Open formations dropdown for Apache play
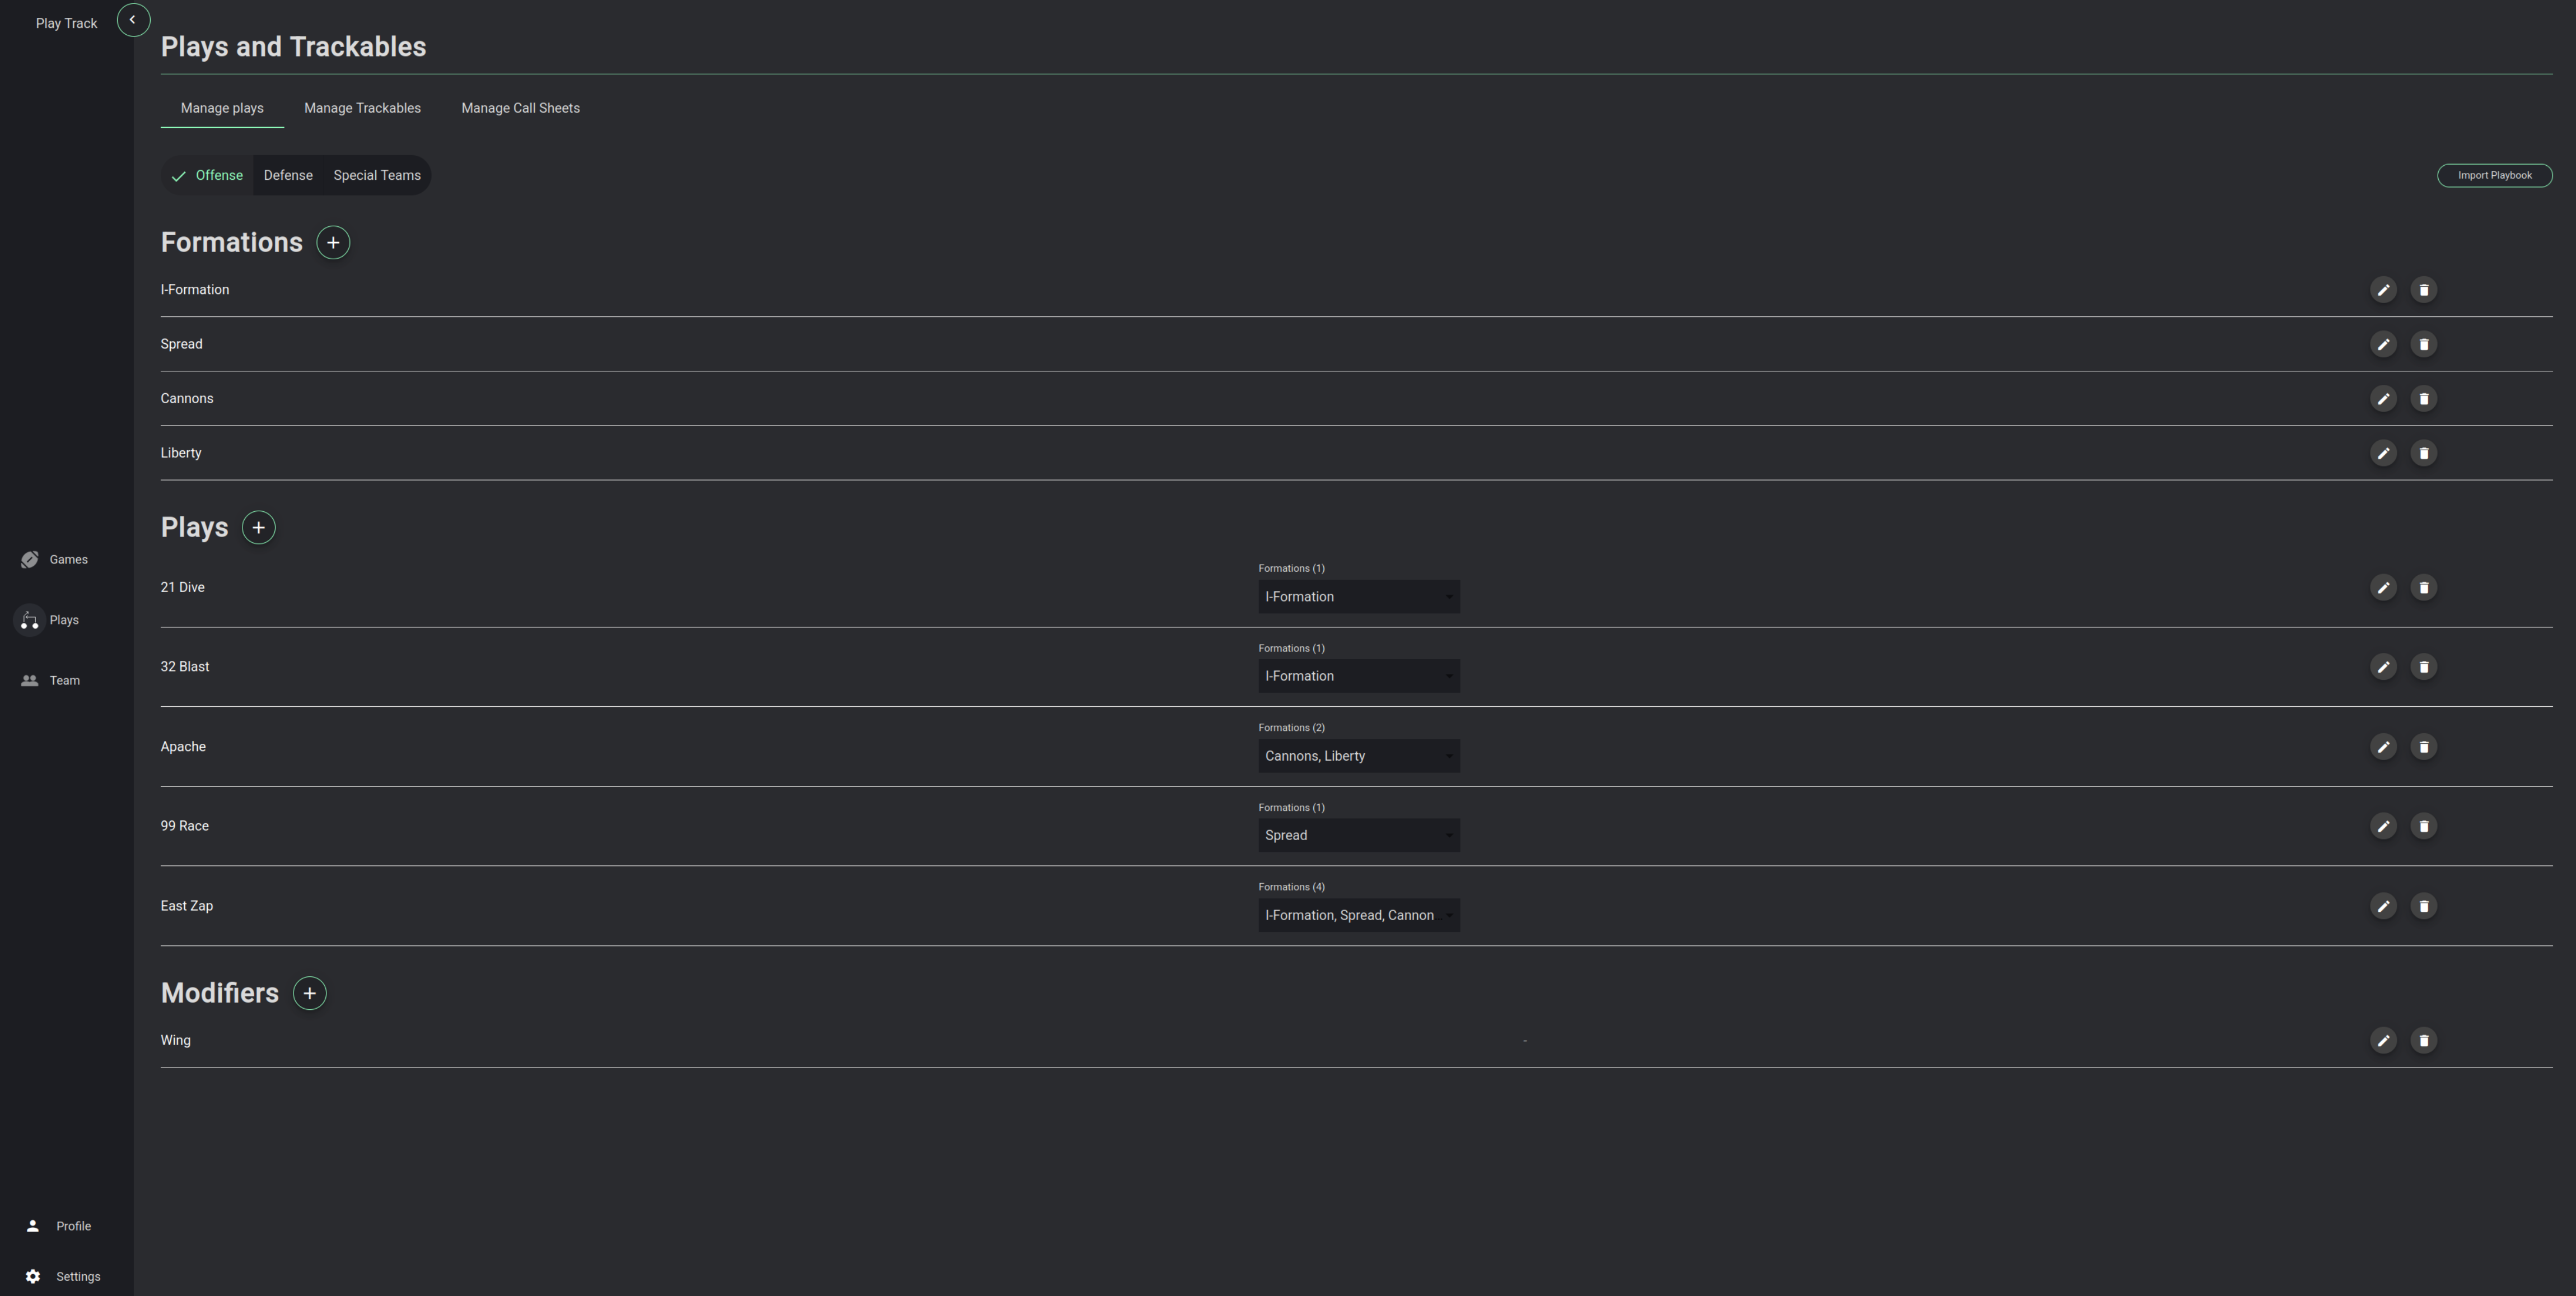This screenshot has height=1296, width=2576. 1359,756
